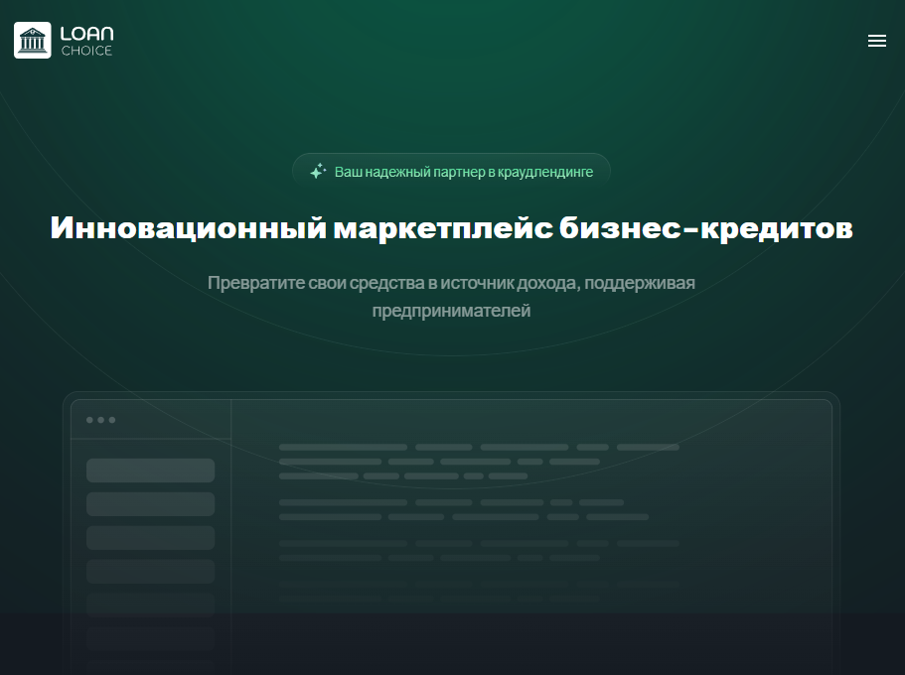Click the bottom-most visible sidebar placeholder bar
905x675 pixels.
click(150, 671)
